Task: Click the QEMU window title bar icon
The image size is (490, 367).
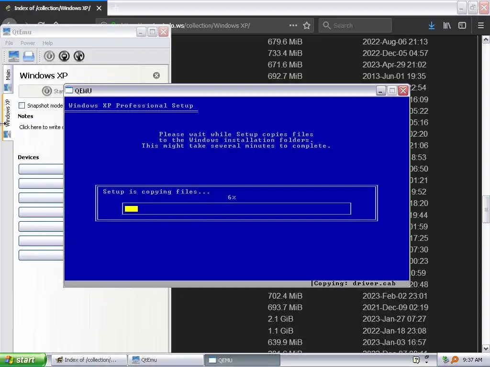Action: [x=69, y=90]
